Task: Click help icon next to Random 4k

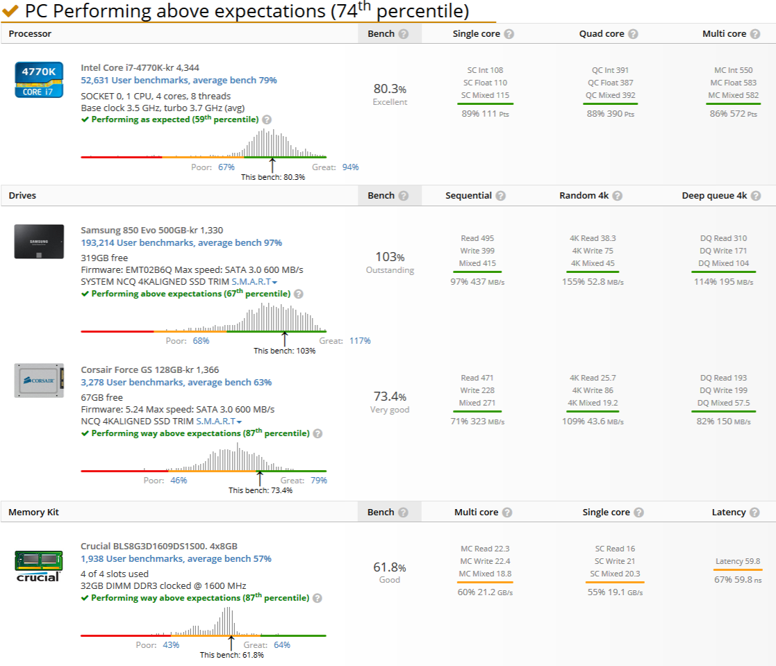Action: [x=617, y=195]
